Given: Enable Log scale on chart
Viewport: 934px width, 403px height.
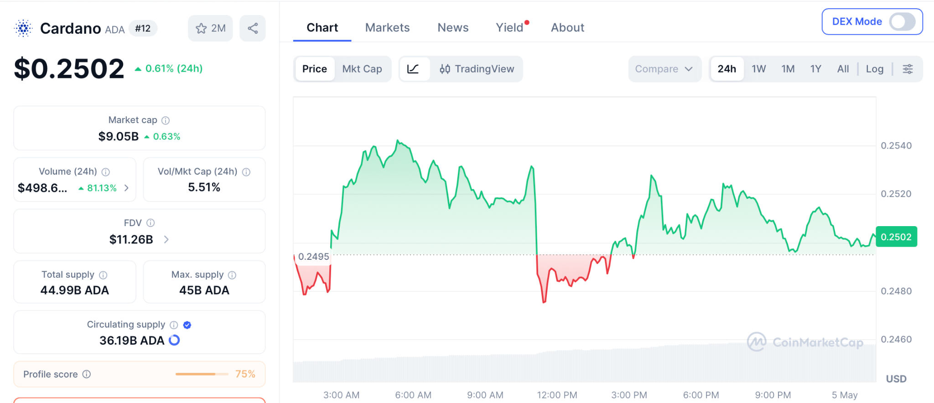Looking at the screenshot, I should click(x=874, y=69).
